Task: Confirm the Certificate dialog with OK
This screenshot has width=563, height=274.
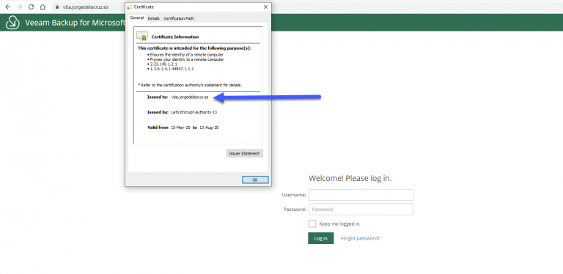Action: pyautogui.click(x=255, y=179)
